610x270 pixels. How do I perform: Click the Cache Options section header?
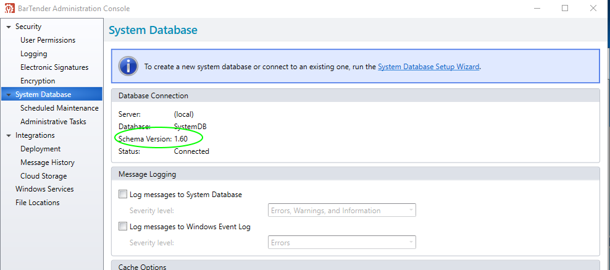point(356,266)
